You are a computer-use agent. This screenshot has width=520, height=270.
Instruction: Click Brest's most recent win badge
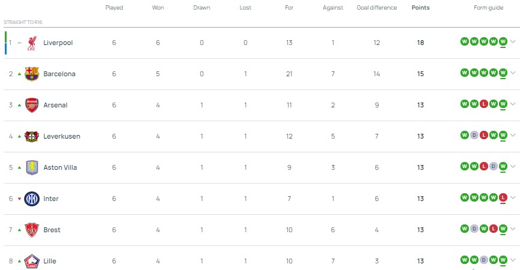point(503,229)
